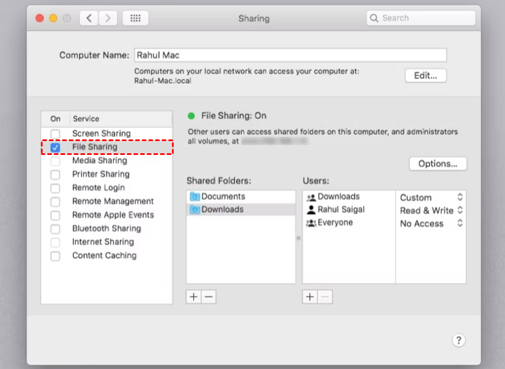Screen dimensions: 505x369
Task: Select Documents in Shared Folders list
Action: tap(241, 196)
